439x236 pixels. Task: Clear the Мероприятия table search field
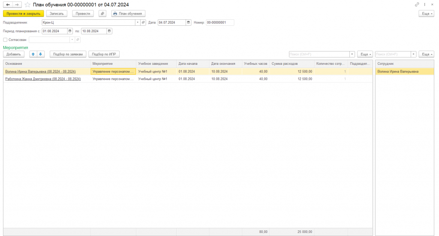click(352, 54)
